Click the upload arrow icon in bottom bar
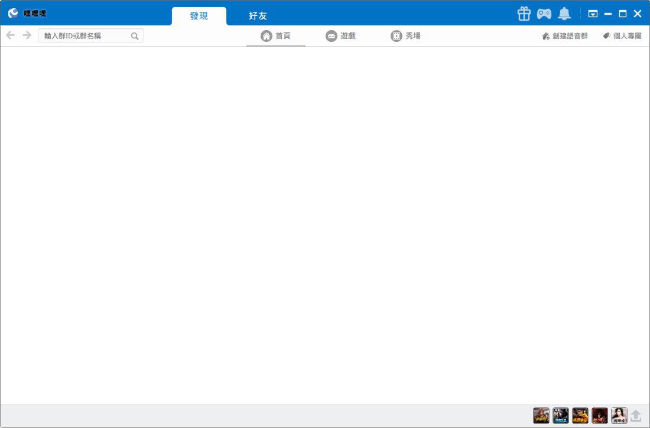The height and width of the screenshot is (428, 650). pos(636,416)
